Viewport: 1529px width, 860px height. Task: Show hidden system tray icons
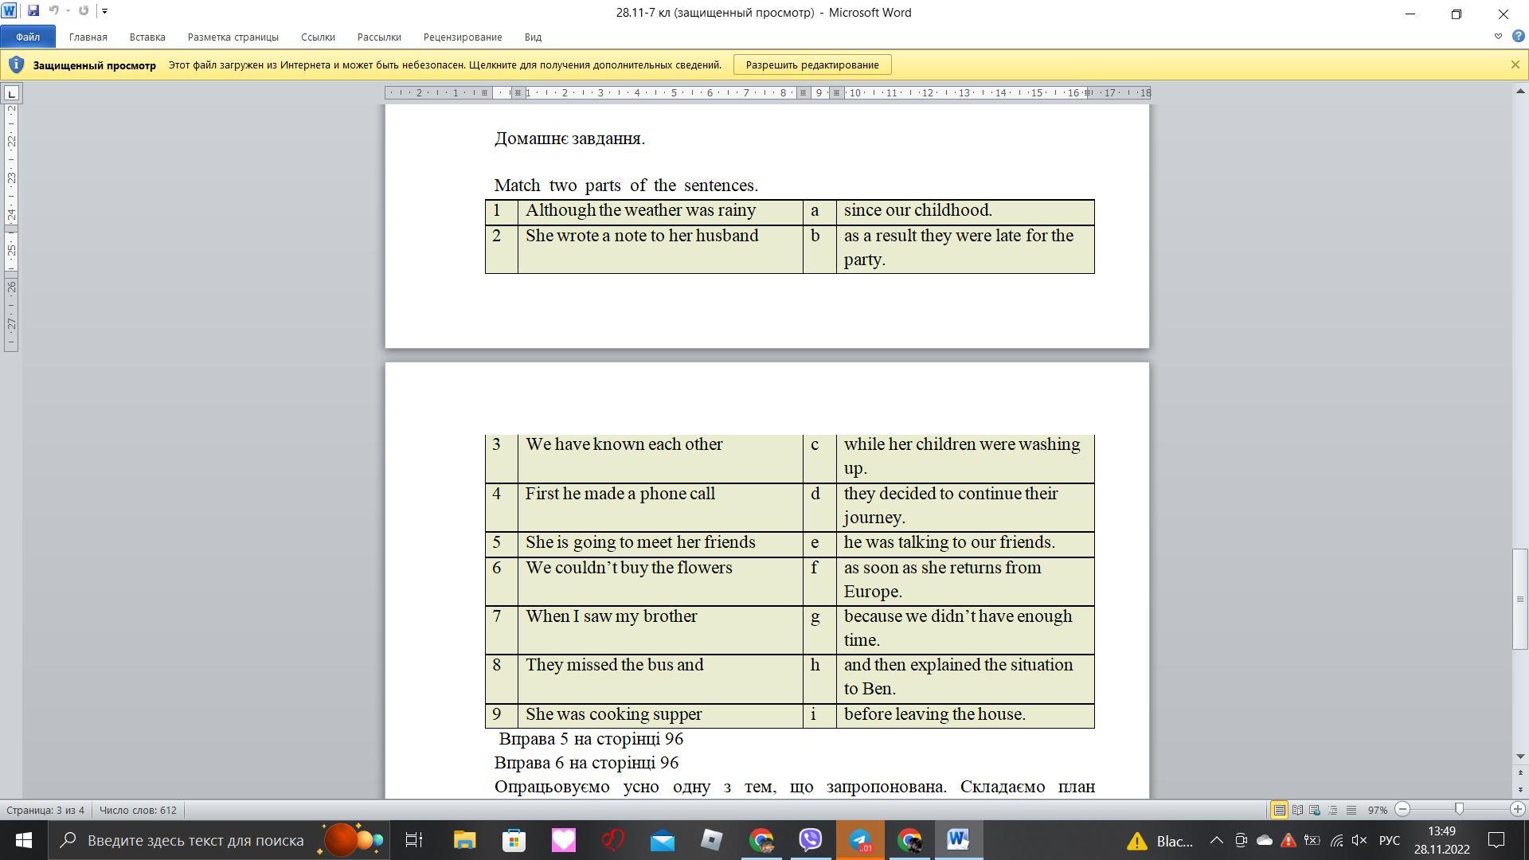[1216, 840]
